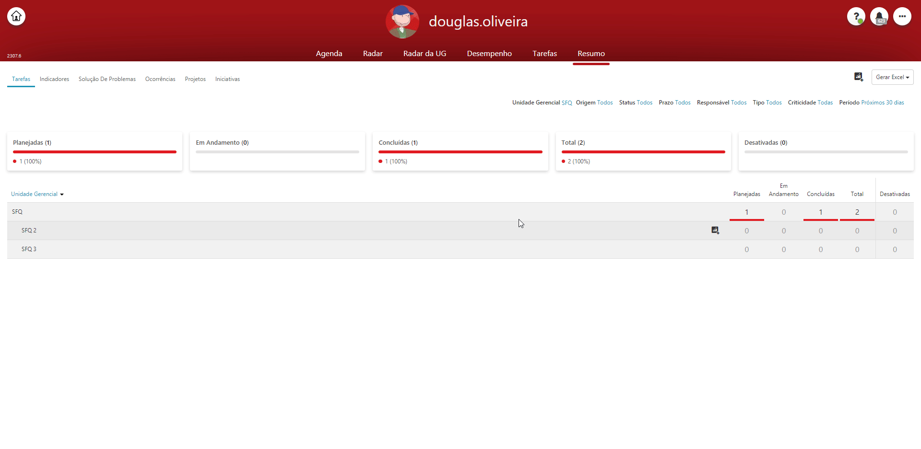This screenshot has width=921, height=449.
Task: Click the douglas.oliveira profile avatar
Action: pos(402,22)
